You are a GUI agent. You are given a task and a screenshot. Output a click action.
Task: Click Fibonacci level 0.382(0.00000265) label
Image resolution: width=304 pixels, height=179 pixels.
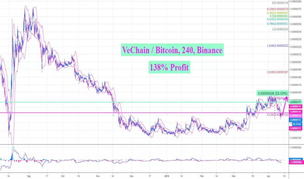(x=278, y=13)
